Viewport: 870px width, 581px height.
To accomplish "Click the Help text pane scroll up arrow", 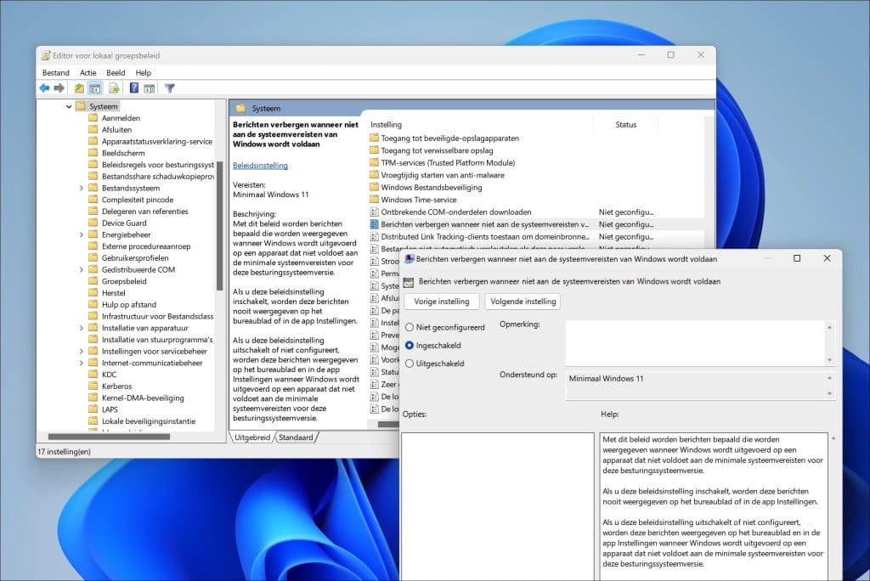I will coord(833,438).
